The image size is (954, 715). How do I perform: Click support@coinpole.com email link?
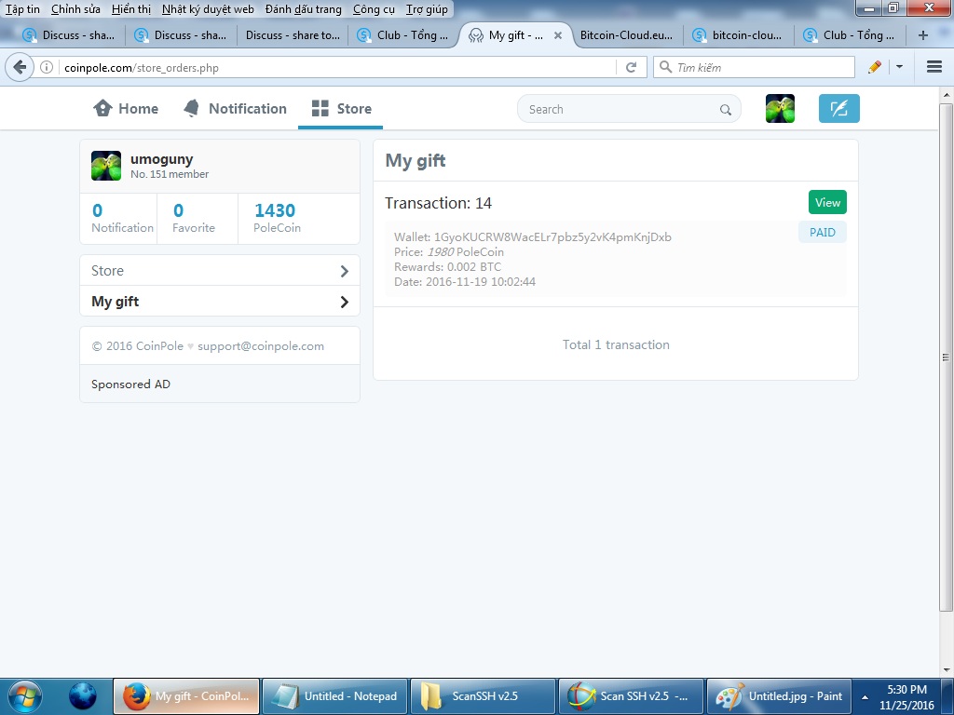click(x=261, y=346)
